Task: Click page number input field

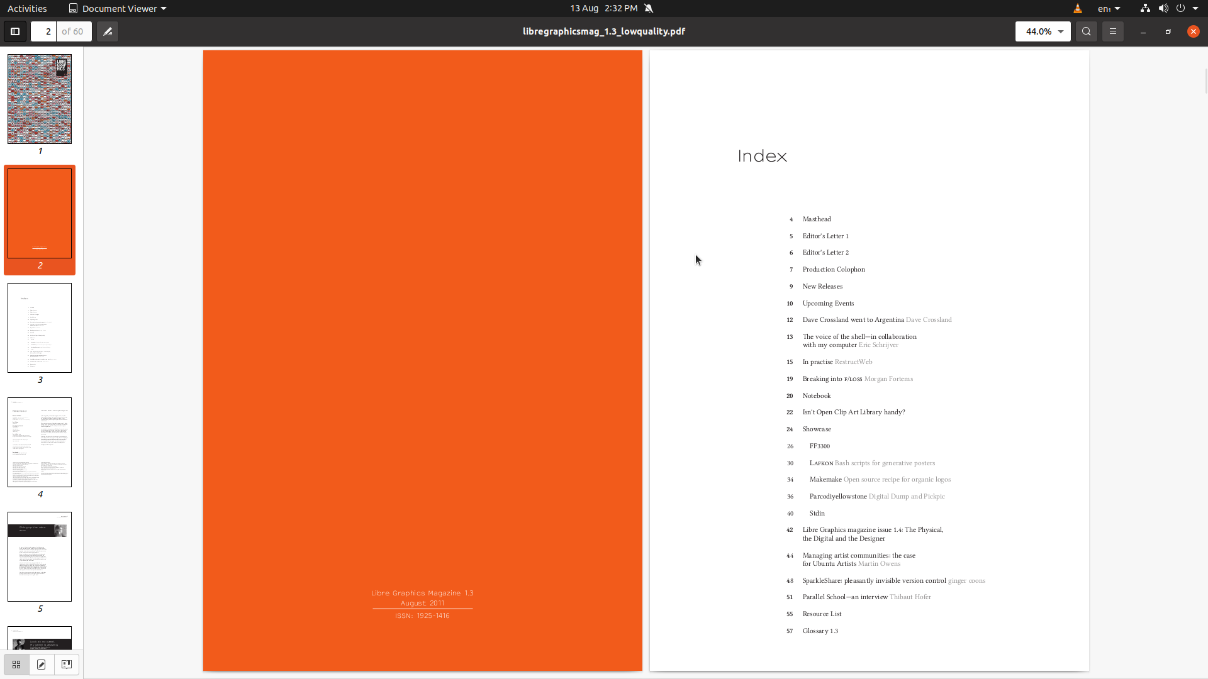Action: click(48, 31)
